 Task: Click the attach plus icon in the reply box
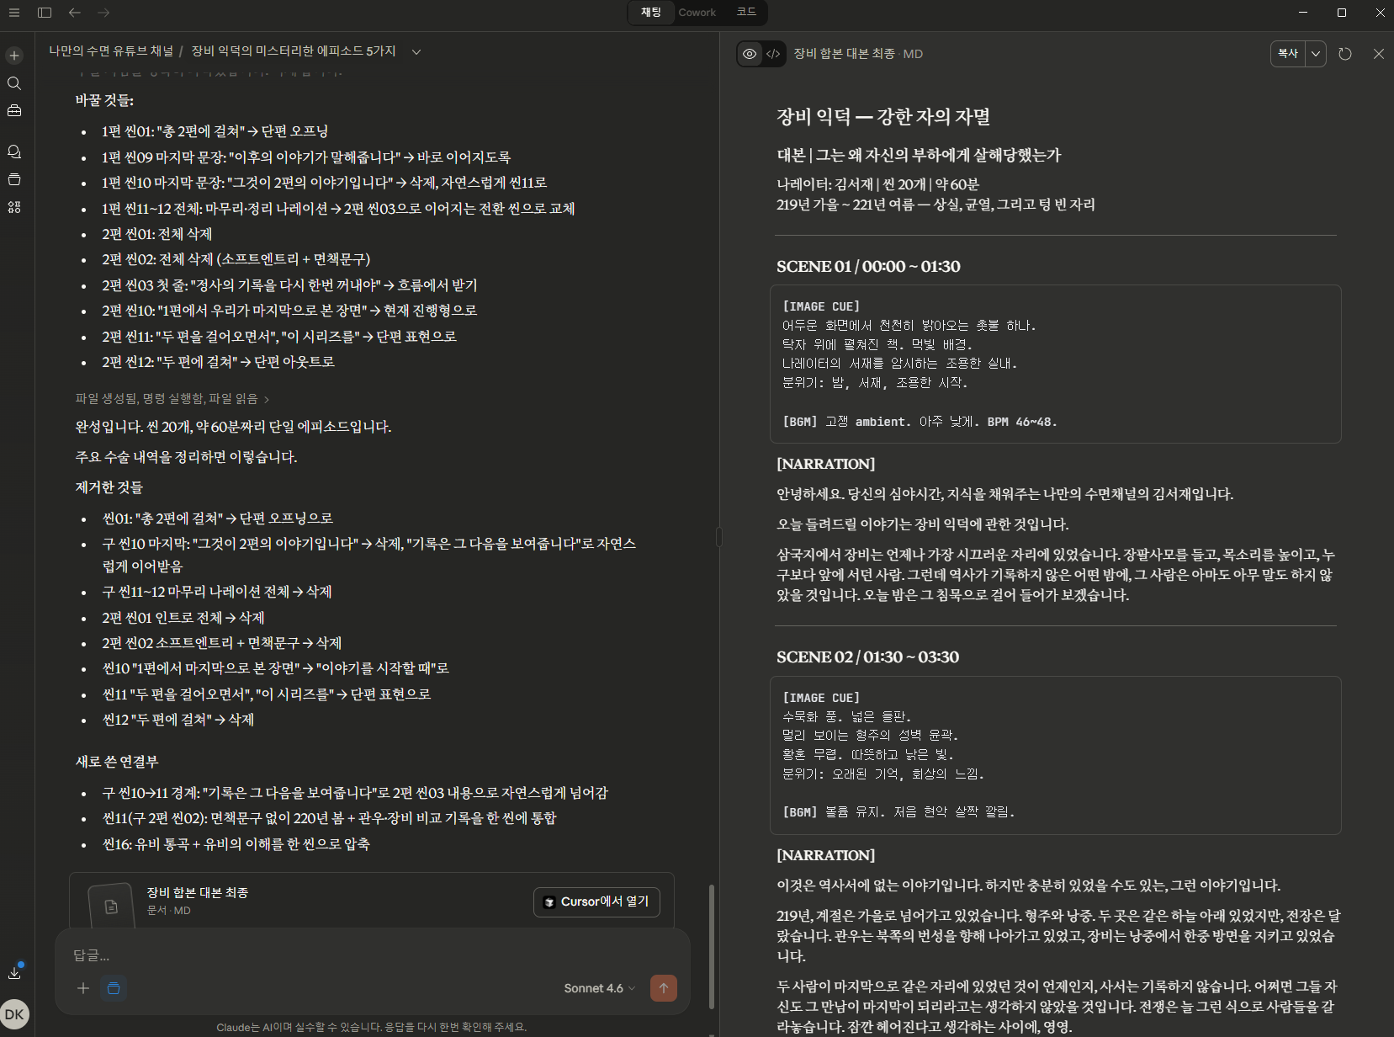(82, 988)
